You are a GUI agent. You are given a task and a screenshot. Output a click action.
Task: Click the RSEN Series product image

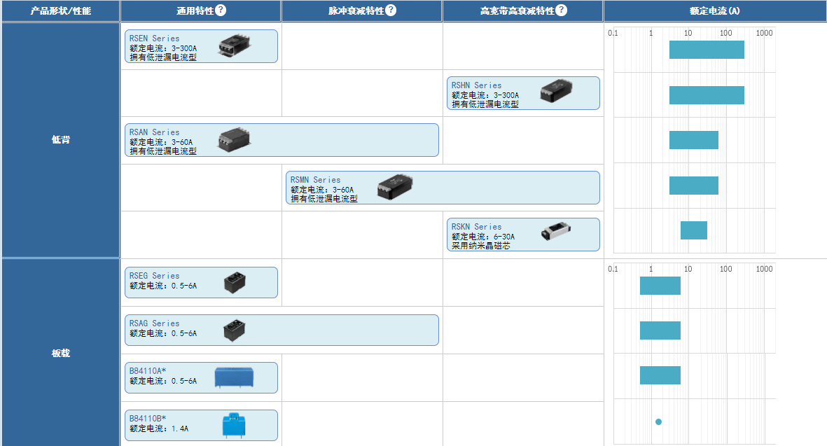(234, 45)
